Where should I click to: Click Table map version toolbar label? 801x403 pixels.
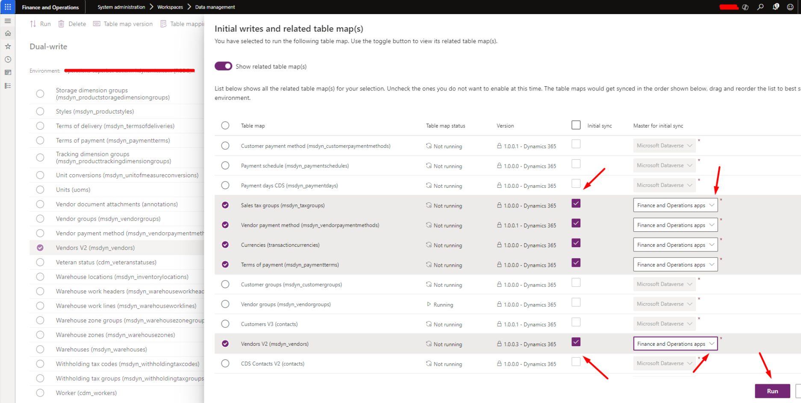click(128, 24)
